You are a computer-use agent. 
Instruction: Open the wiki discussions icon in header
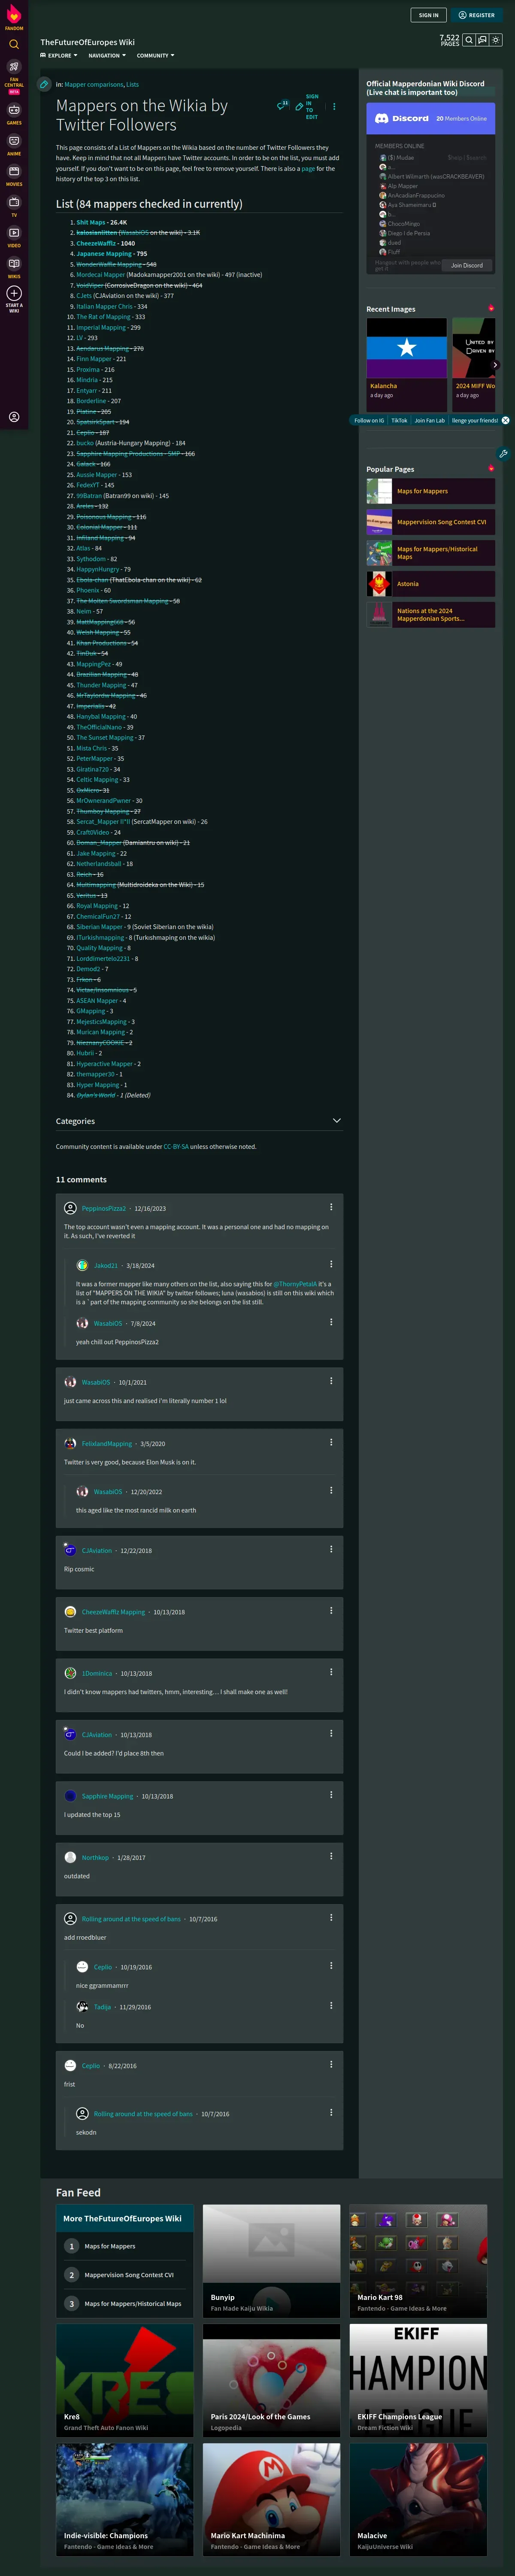tap(482, 40)
